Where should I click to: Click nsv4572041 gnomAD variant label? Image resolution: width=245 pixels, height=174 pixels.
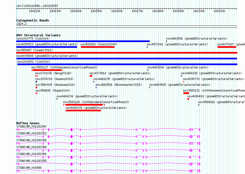(x=177, y=44)
